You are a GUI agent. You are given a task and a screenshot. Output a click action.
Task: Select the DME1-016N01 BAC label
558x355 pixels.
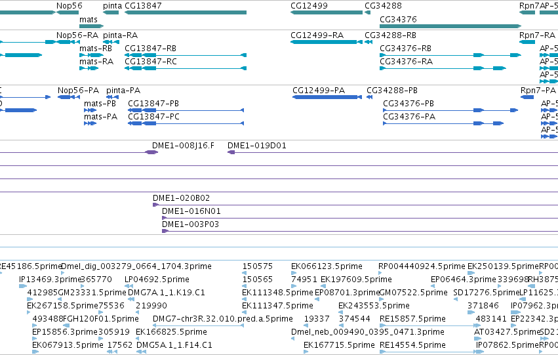pyautogui.click(x=191, y=211)
